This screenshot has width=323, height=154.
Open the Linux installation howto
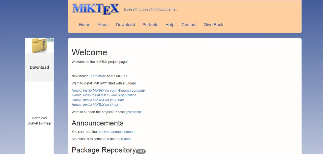click(x=95, y=105)
